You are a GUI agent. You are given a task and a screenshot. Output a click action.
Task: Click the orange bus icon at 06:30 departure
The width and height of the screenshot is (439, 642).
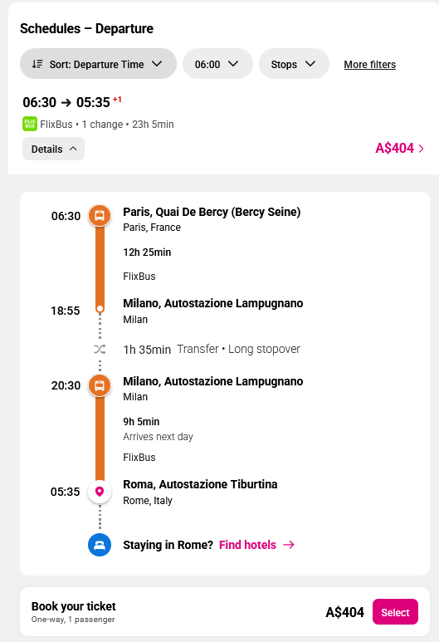(x=100, y=215)
